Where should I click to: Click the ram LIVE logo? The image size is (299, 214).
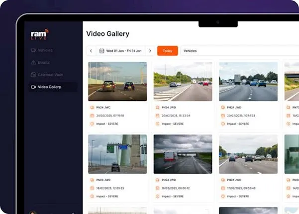[x=39, y=34]
